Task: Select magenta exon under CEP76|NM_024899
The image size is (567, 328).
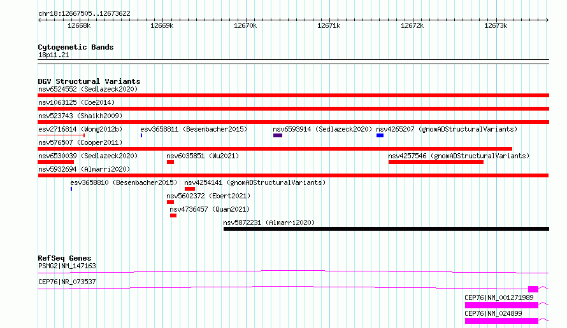Action: [501, 321]
